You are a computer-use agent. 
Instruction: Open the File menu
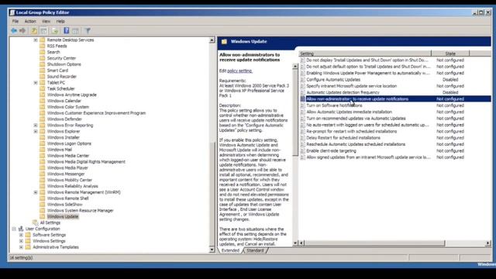coord(15,22)
